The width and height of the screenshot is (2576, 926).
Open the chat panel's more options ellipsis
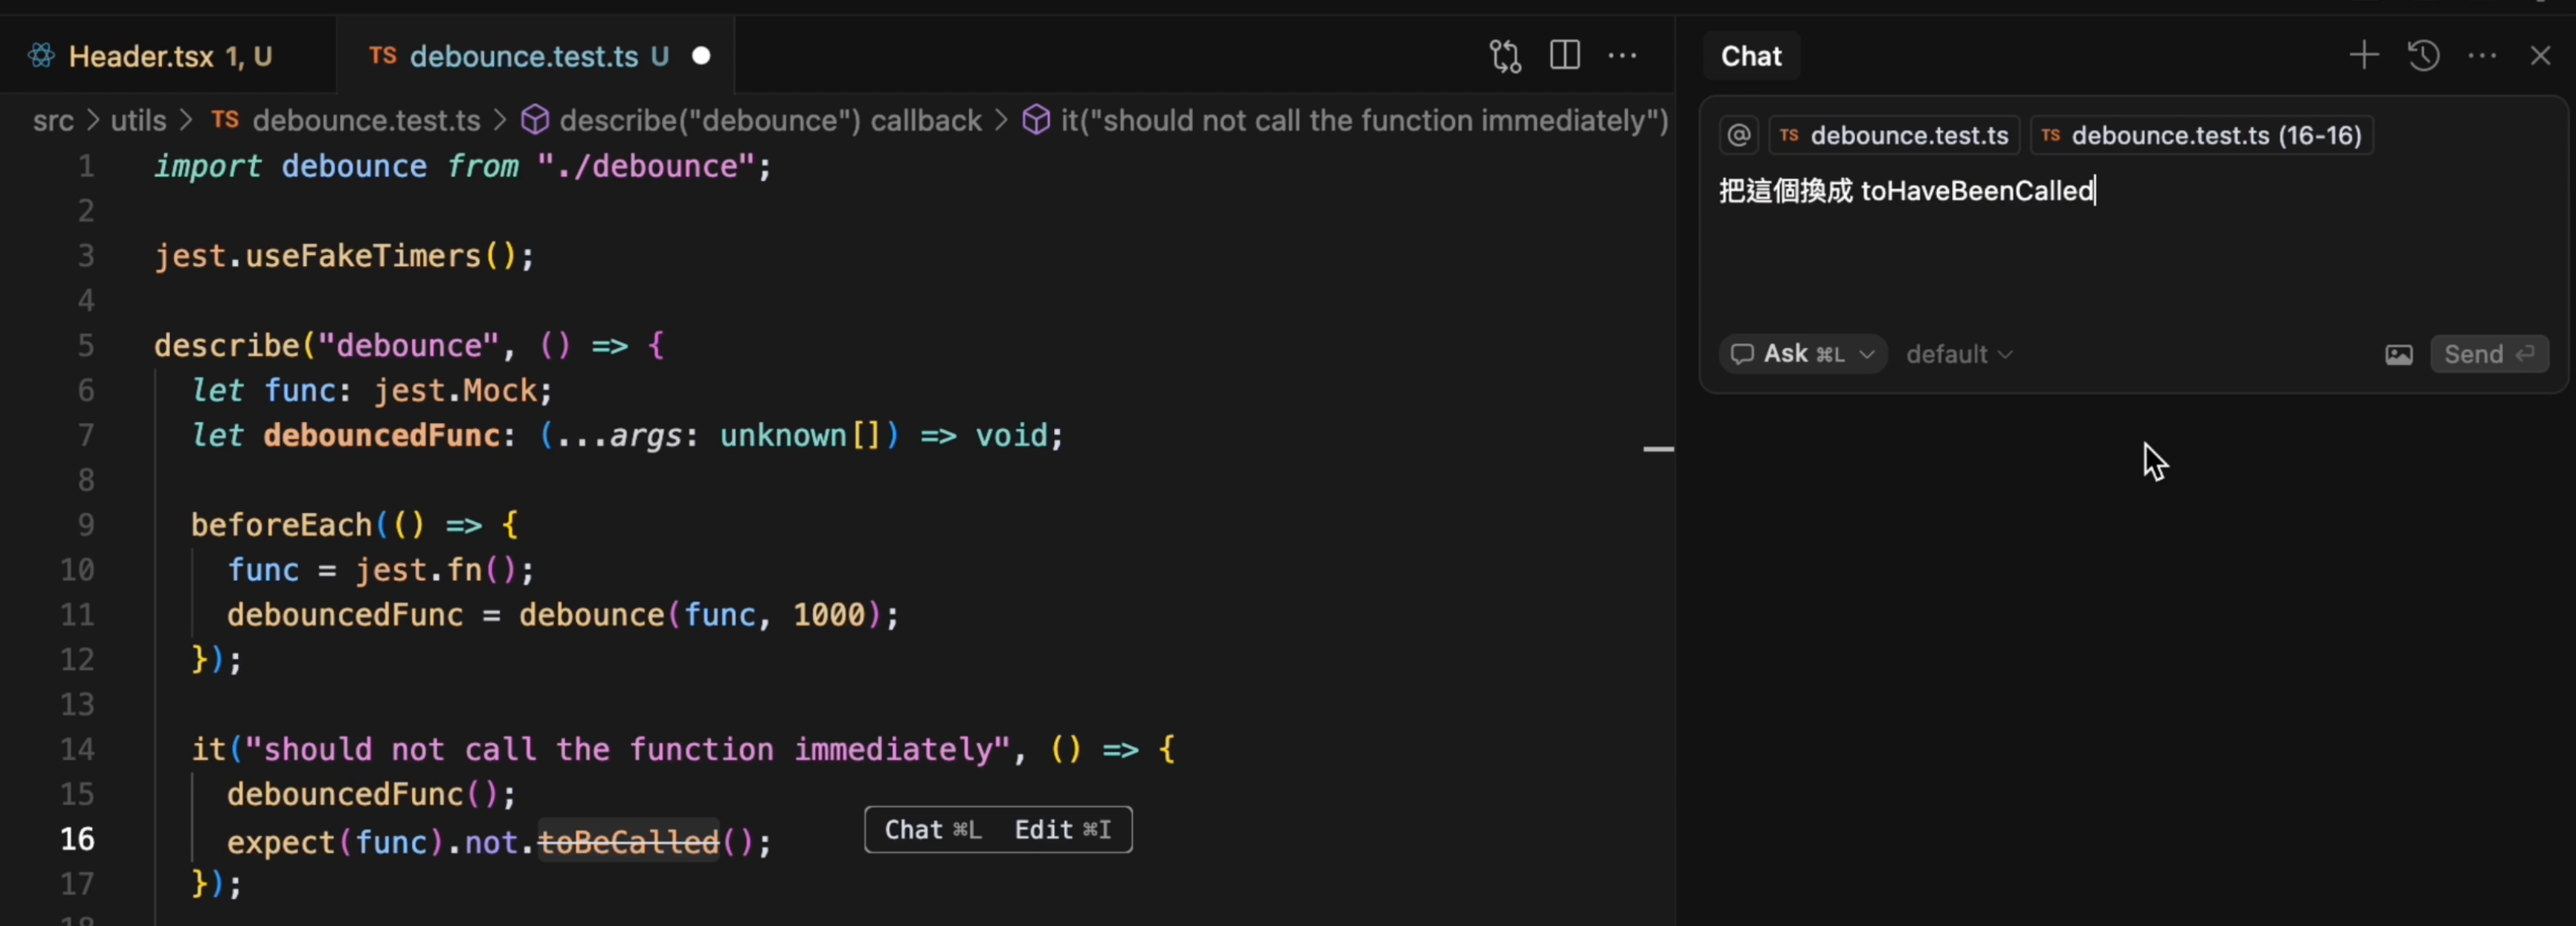tap(2482, 56)
